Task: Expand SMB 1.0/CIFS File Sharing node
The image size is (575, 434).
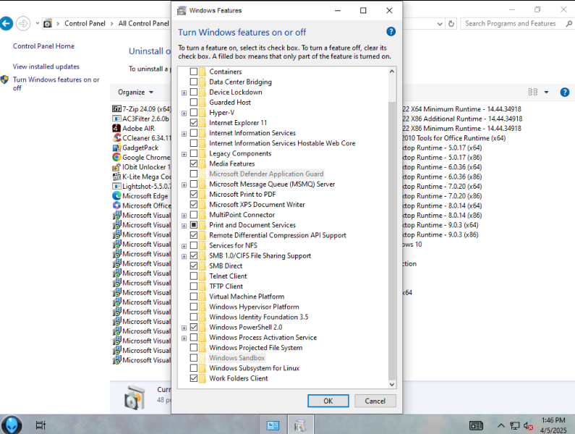Action: click(184, 257)
